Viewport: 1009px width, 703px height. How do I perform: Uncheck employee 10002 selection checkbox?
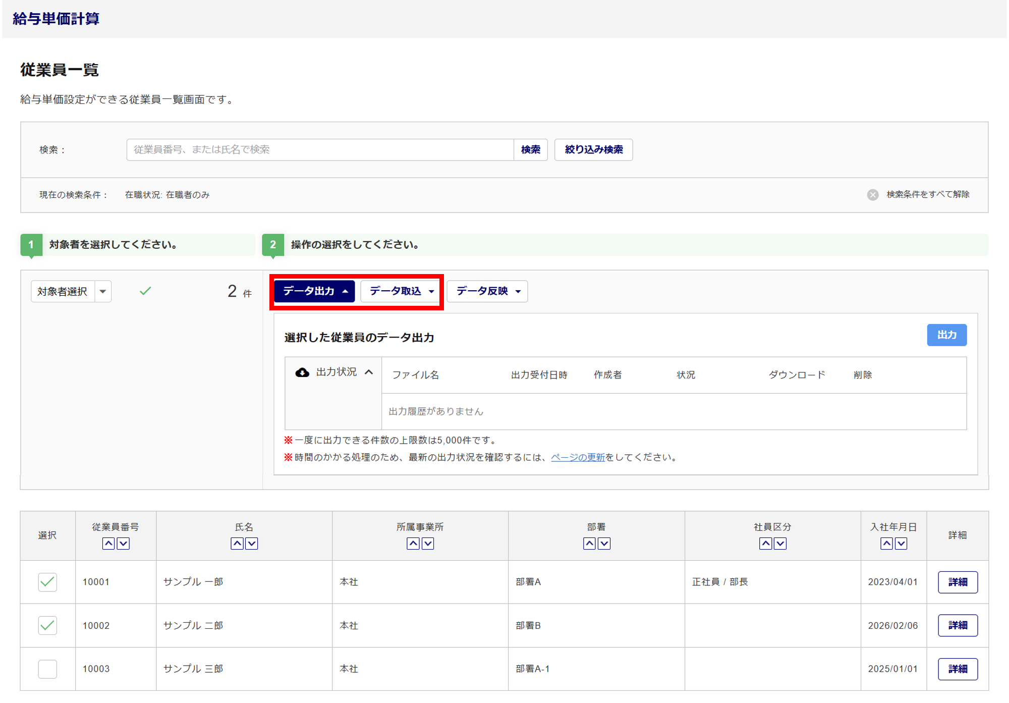click(47, 625)
